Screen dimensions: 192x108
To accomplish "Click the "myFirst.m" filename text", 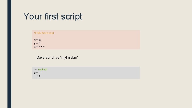I will 70,58.
